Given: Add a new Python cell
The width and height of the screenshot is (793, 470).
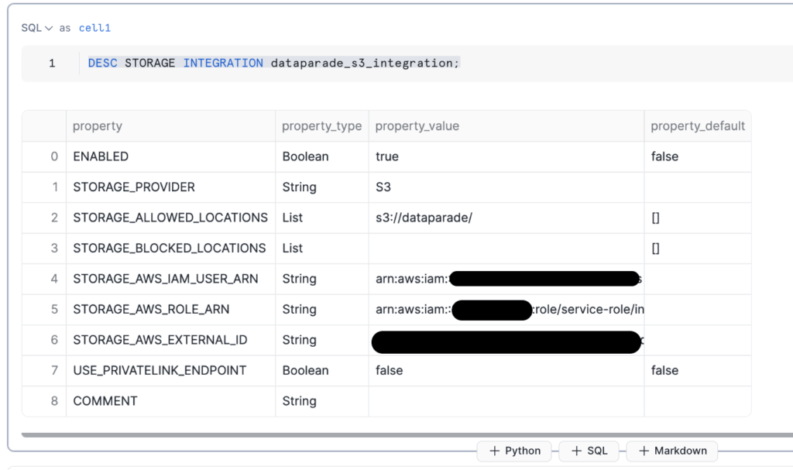Looking at the screenshot, I should [x=514, y=451].
